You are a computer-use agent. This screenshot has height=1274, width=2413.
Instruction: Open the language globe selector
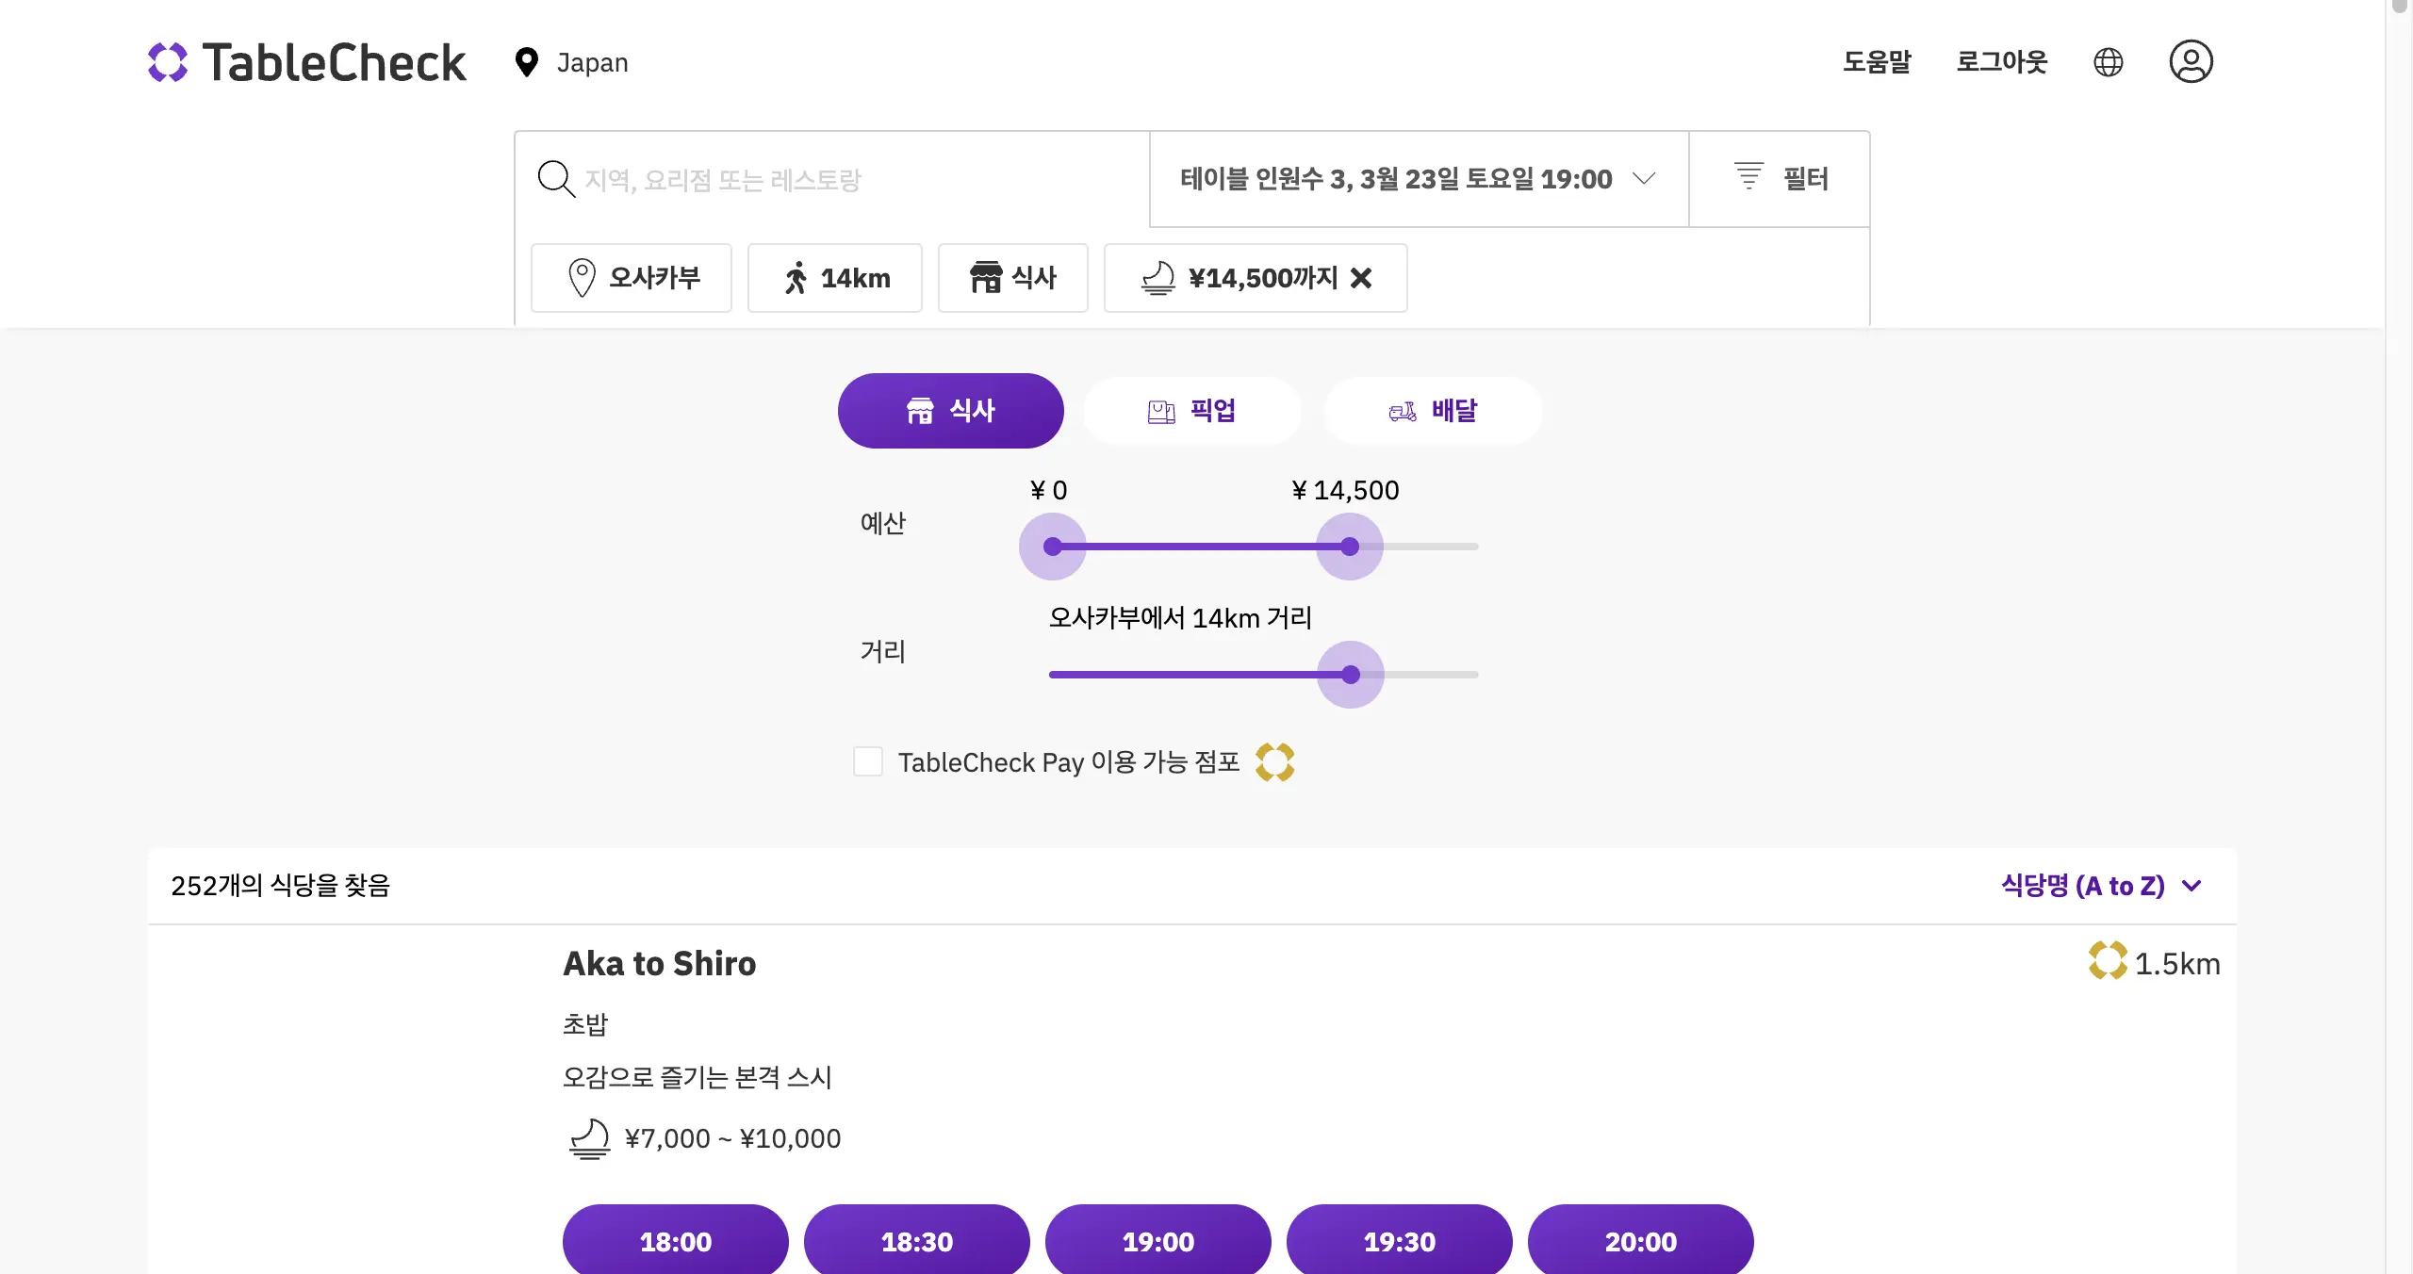coord(2109,61)
